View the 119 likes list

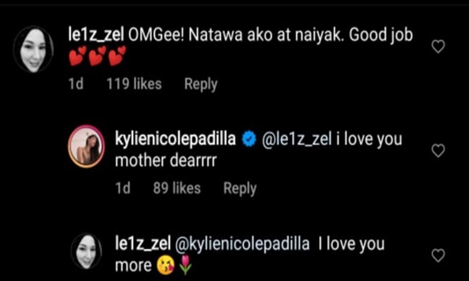(x=134, y=84)
